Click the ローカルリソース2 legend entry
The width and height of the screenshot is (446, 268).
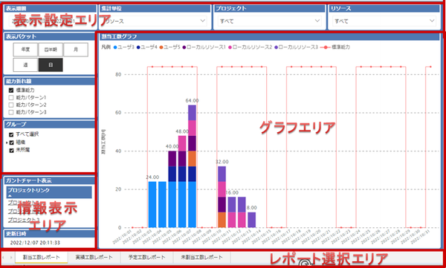(251, 48)
